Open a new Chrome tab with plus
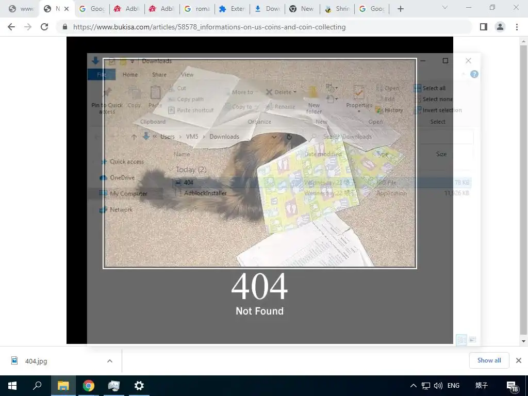This screenshot has width=528, height=396. pos(400,9)
